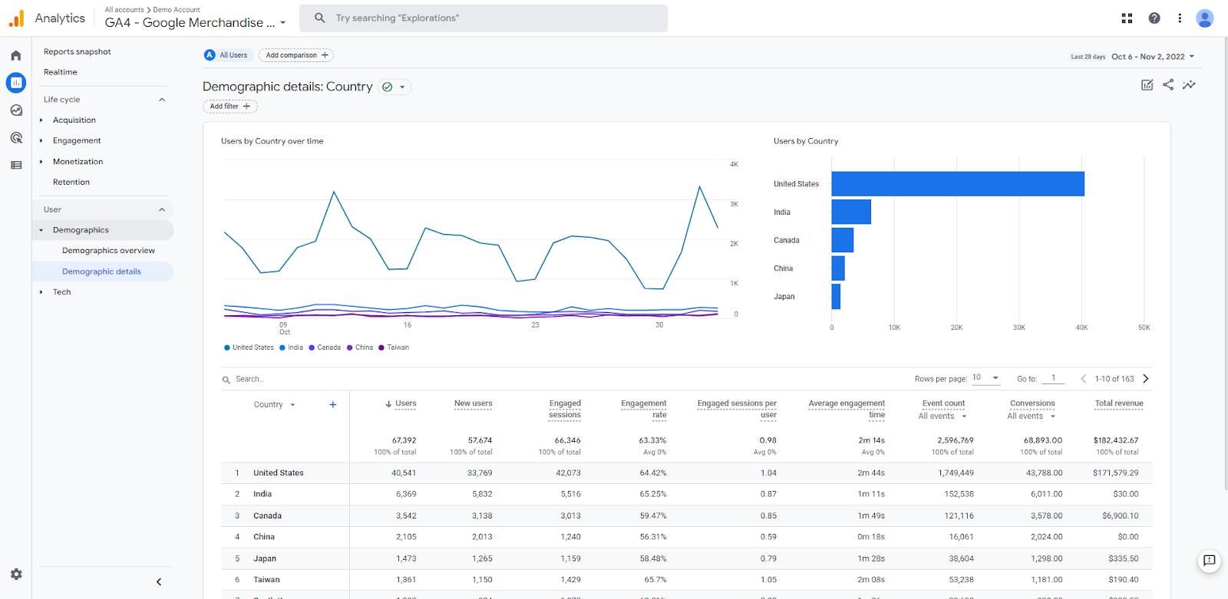Viewport: 1228px width, 599px height.
Task: Open the Insights sparkline icon
Action: tap(1189, 85)
